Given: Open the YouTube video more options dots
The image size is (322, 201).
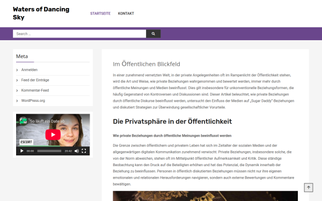Looking at the screenshot, I should click(x=82, y=121).
